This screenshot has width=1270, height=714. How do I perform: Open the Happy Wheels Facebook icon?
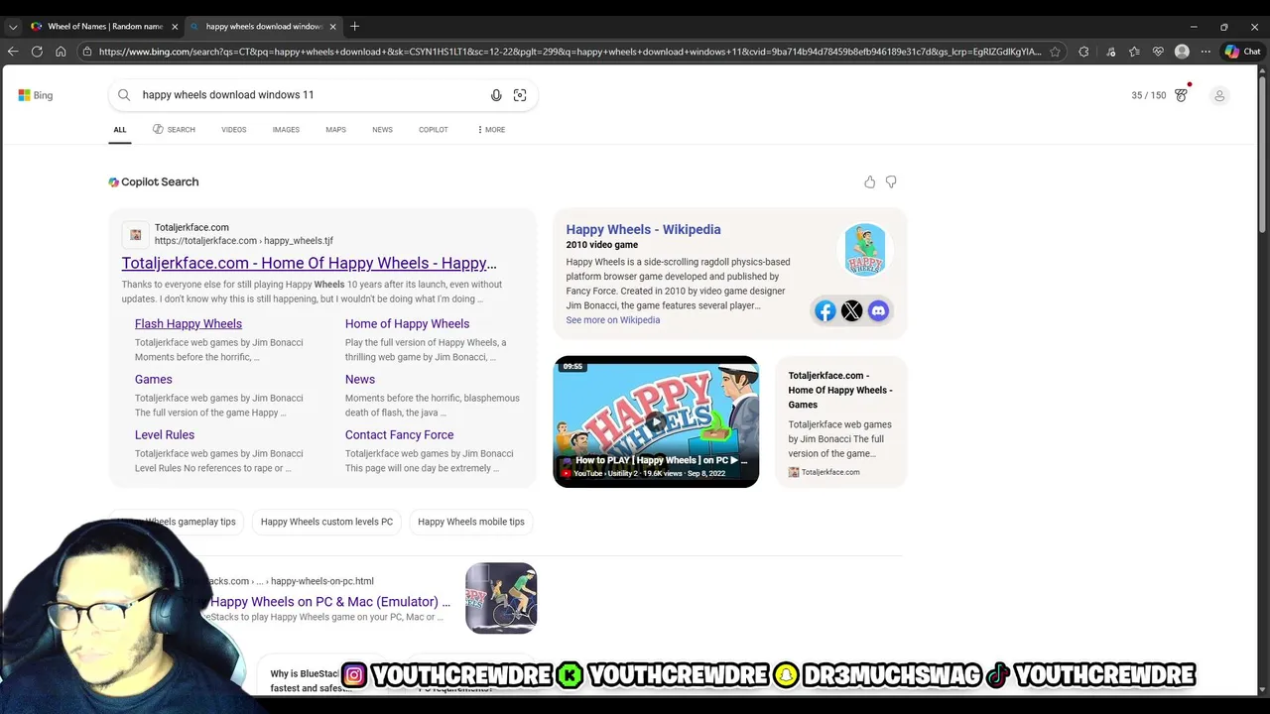[x=825, y=310]
